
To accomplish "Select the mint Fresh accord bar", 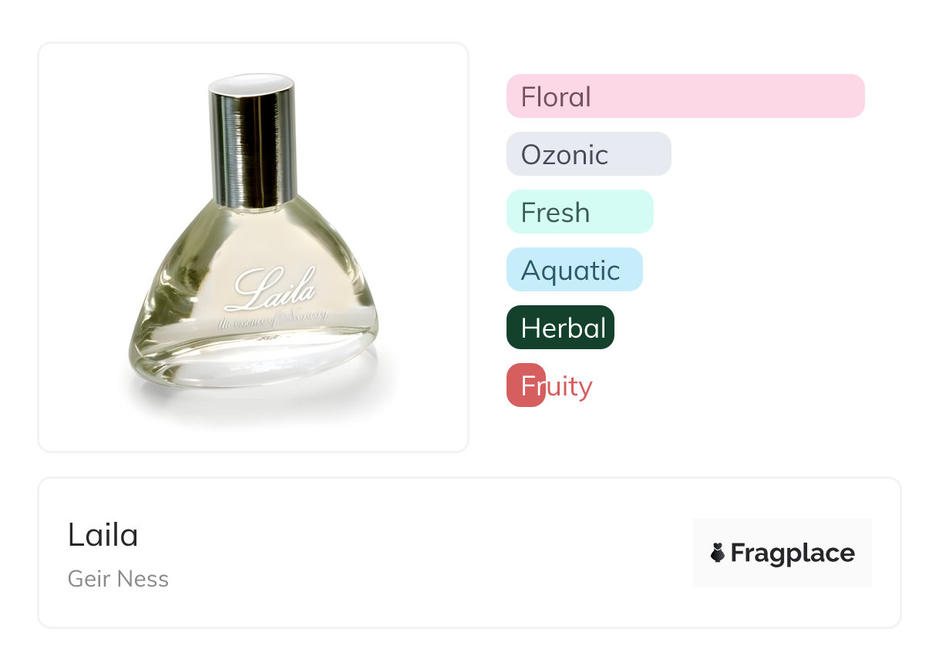I will [x=579, y=212].
